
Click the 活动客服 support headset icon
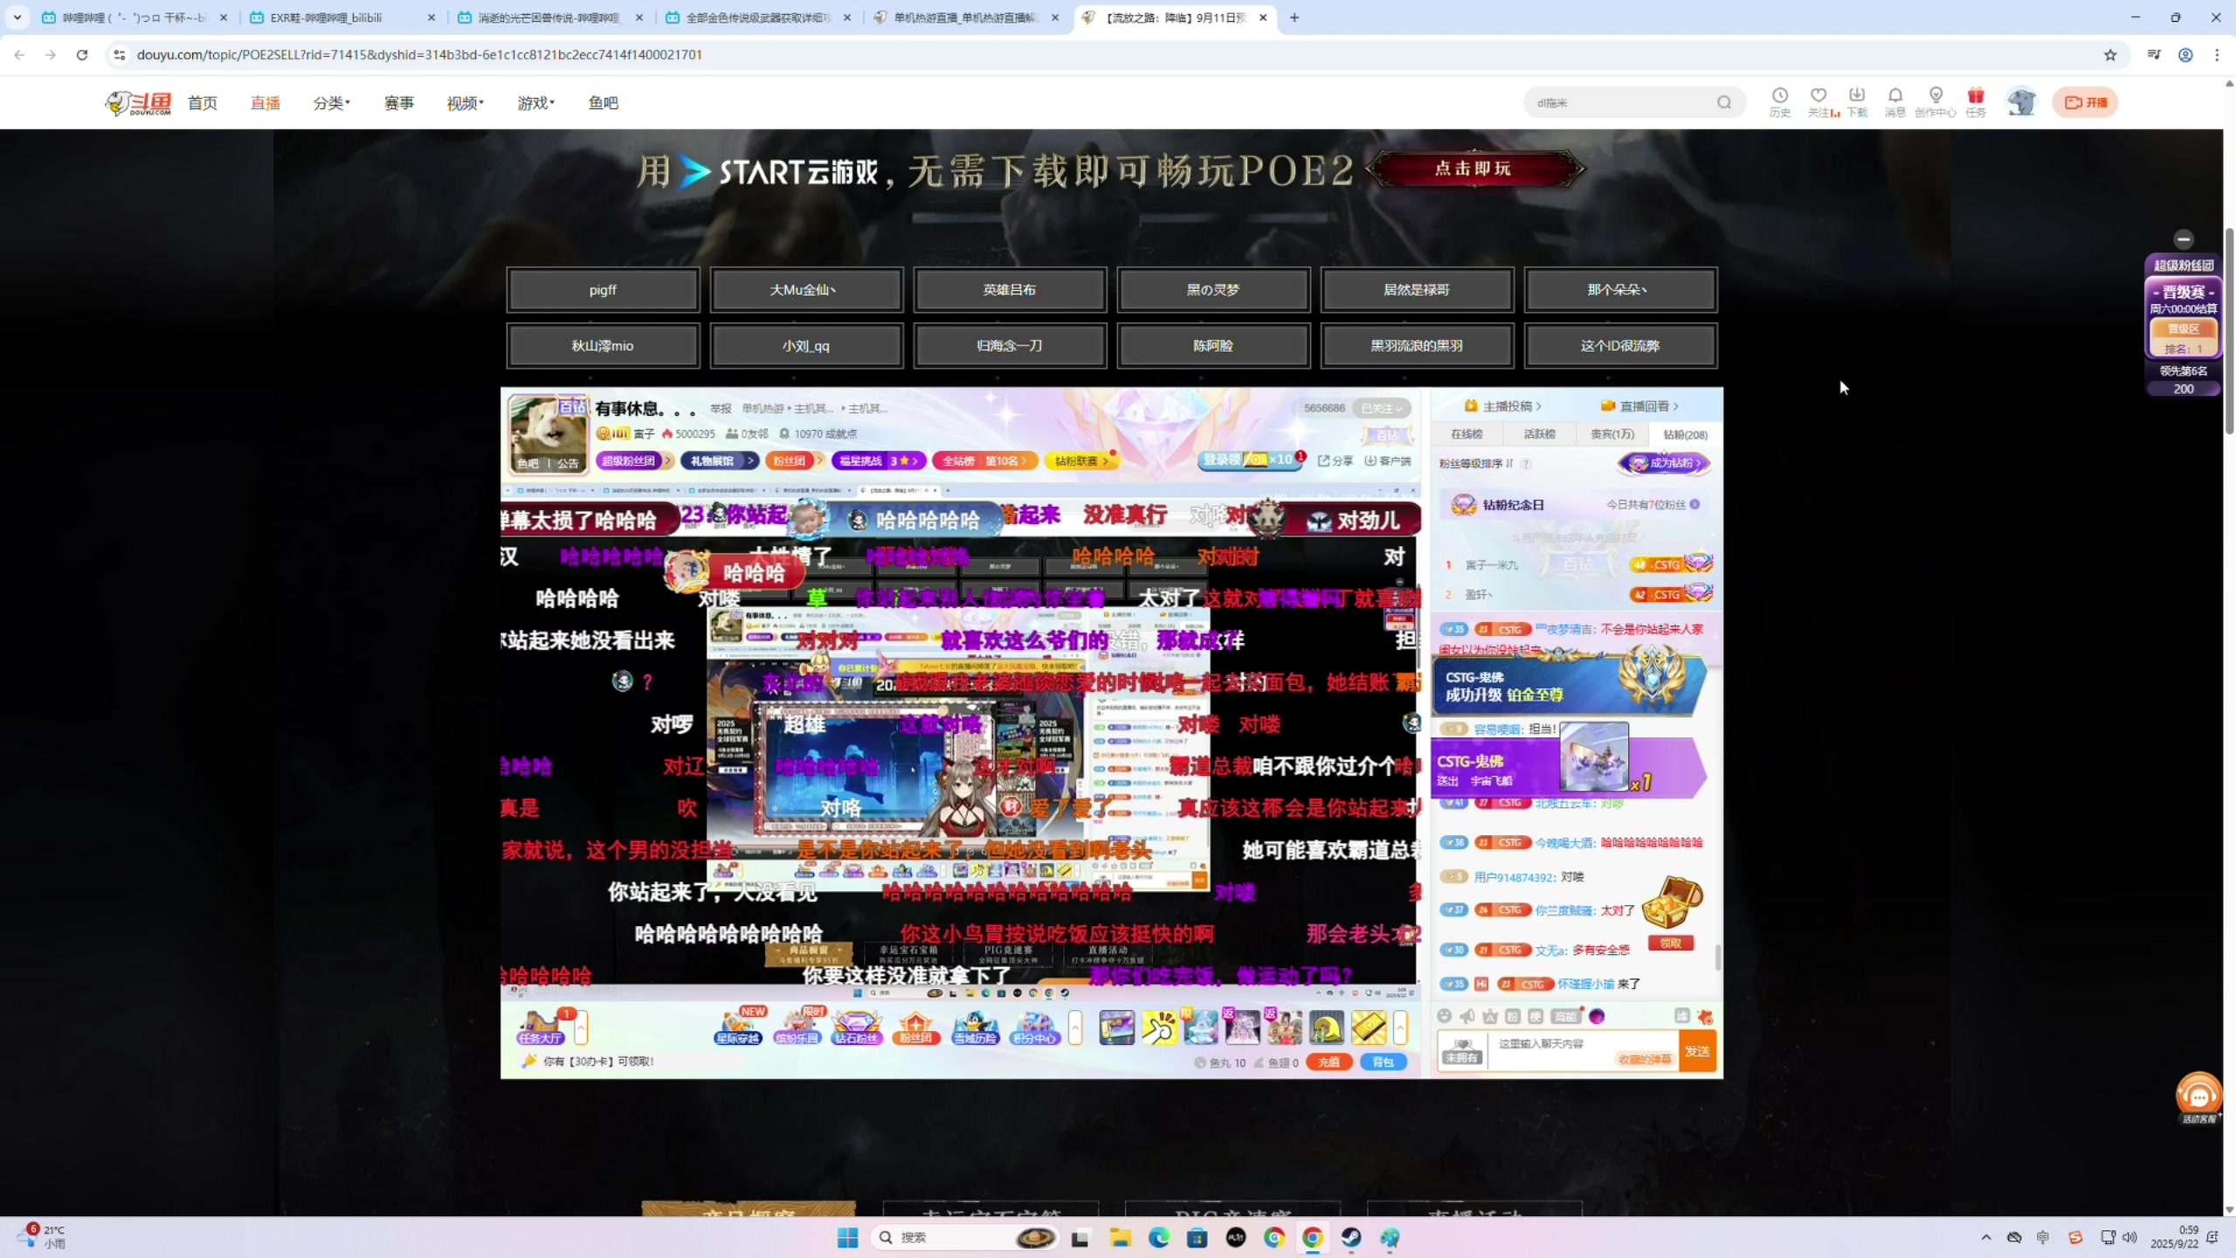point(2198,1096)
